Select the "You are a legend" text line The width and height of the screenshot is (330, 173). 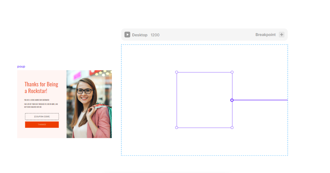pos(37,100)
